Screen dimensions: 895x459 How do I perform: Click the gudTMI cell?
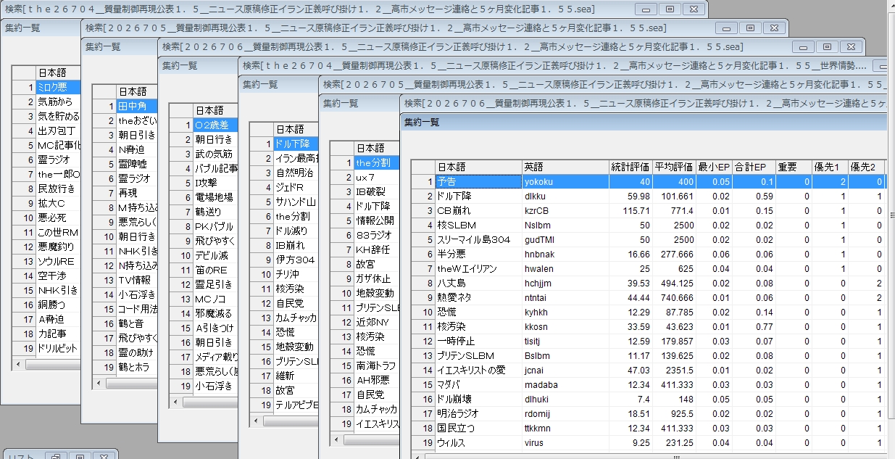click(565, 239)
